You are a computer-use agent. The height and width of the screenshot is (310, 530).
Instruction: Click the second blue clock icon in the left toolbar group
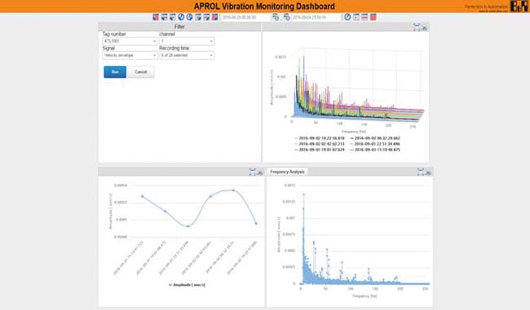pos(189,17)
